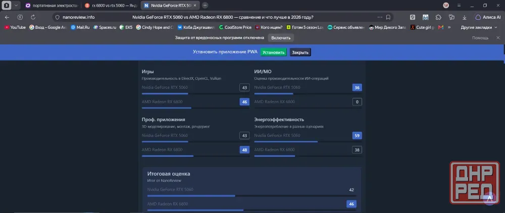This screenshot has height=213, width=505.
Task: Open the extensions puzzle icon
Action: pos(438,17)
